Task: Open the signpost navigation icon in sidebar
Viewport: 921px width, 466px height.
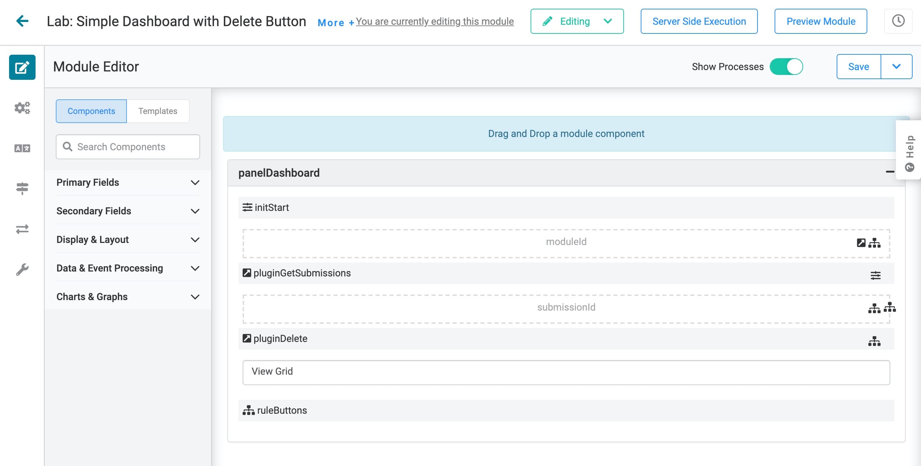Action: click(x=22, y=188)
